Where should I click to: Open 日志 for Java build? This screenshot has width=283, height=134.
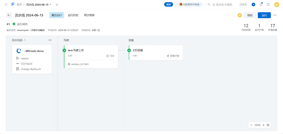tap(111, 56)
